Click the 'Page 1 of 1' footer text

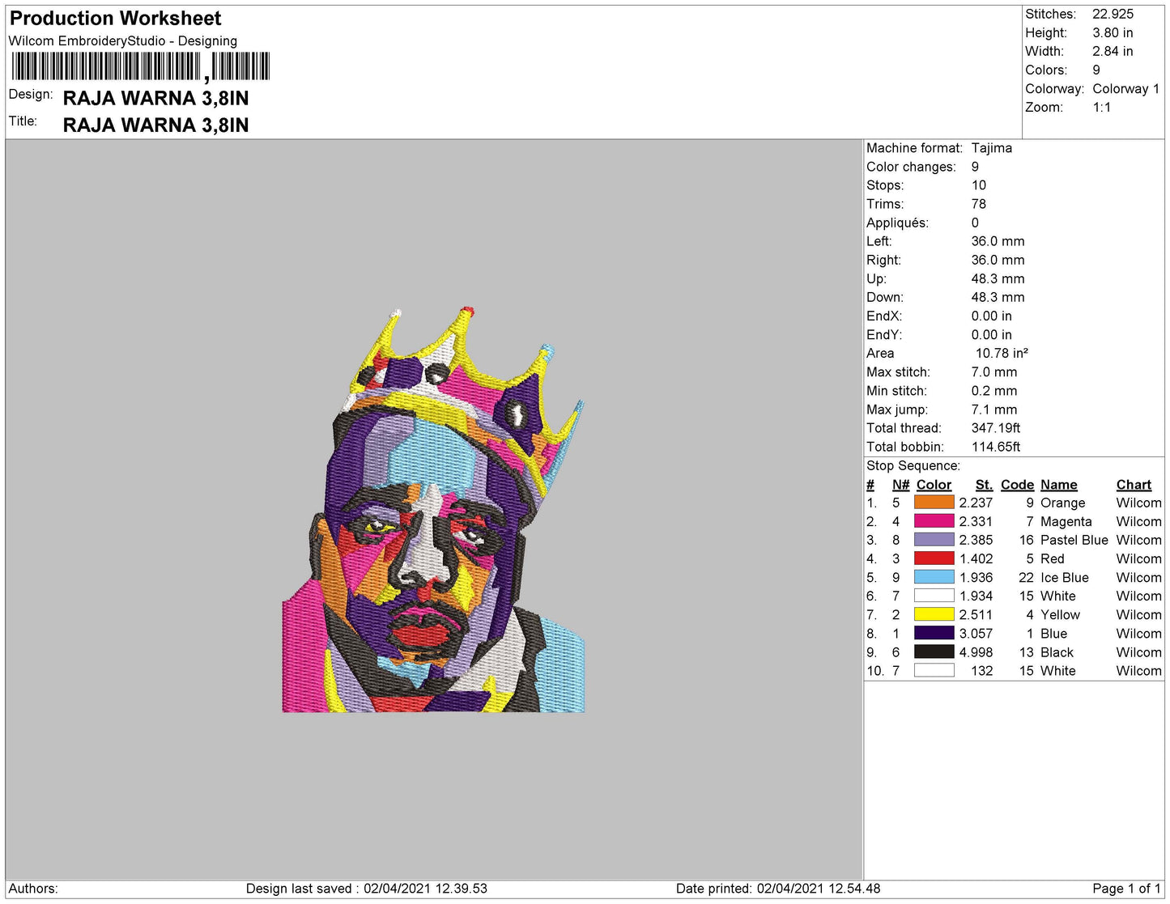tap(1126, 888)
